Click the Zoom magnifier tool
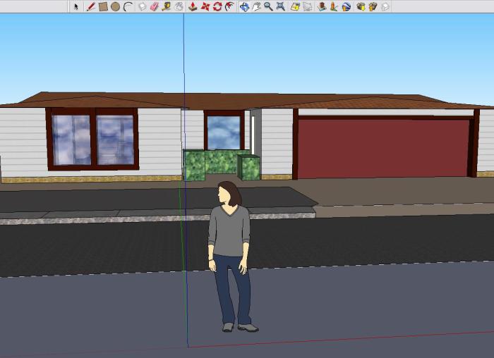The image size is (494, 358). [x=268, y=6]
